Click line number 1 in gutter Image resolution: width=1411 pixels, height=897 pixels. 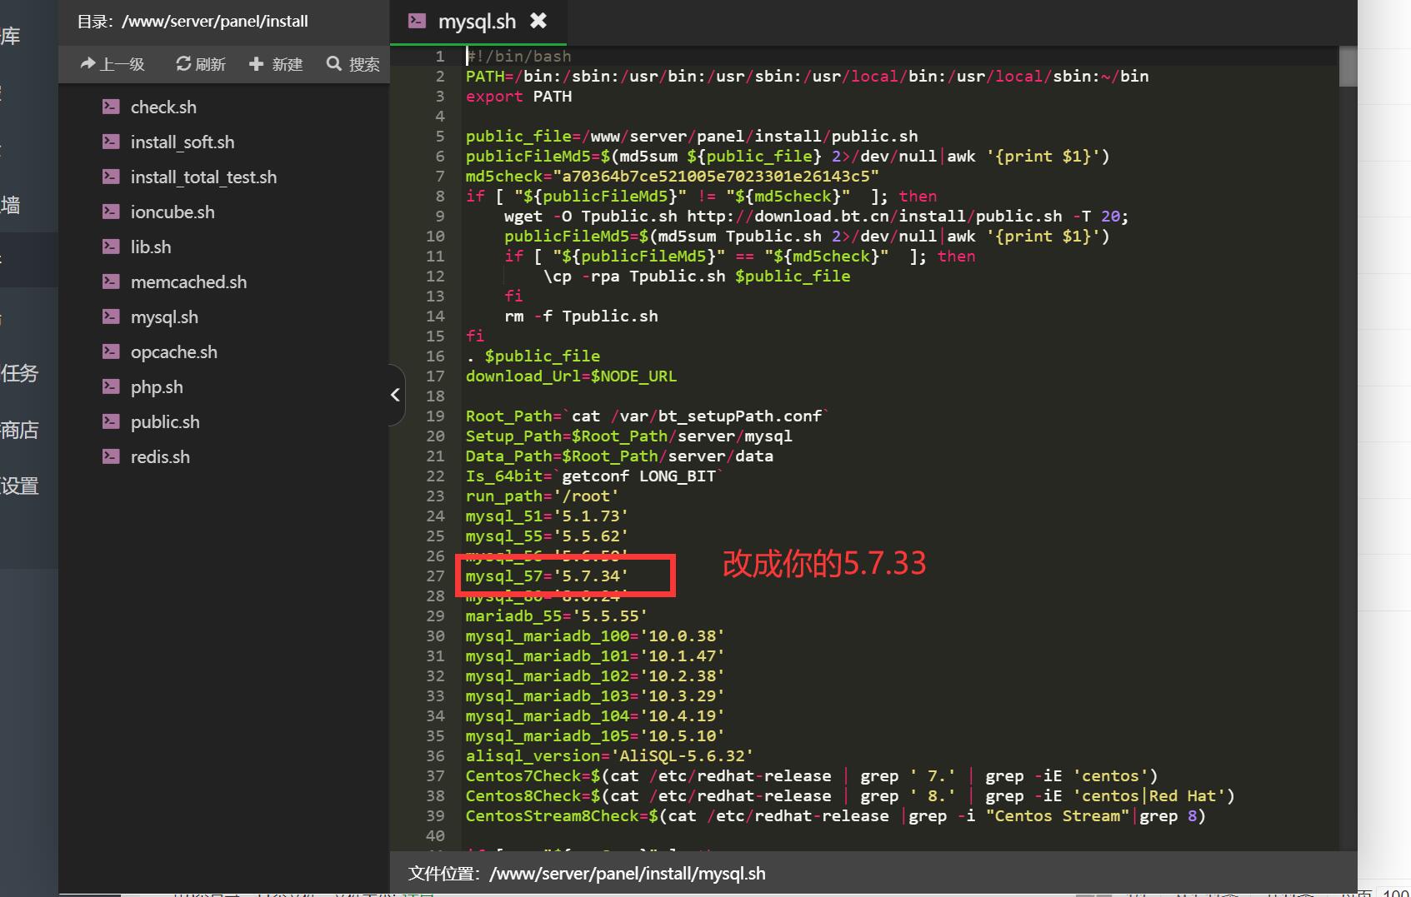pos(439,57)
